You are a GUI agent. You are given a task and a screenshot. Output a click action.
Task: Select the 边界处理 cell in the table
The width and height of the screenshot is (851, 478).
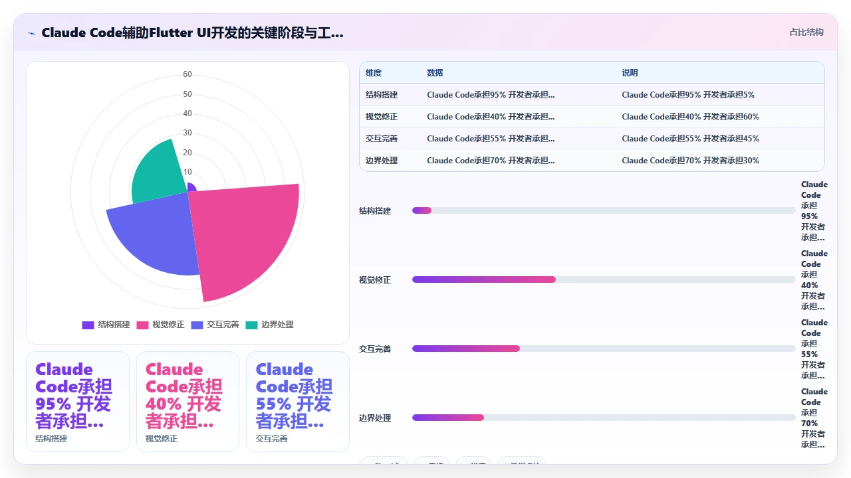click(x=382, y=161)
